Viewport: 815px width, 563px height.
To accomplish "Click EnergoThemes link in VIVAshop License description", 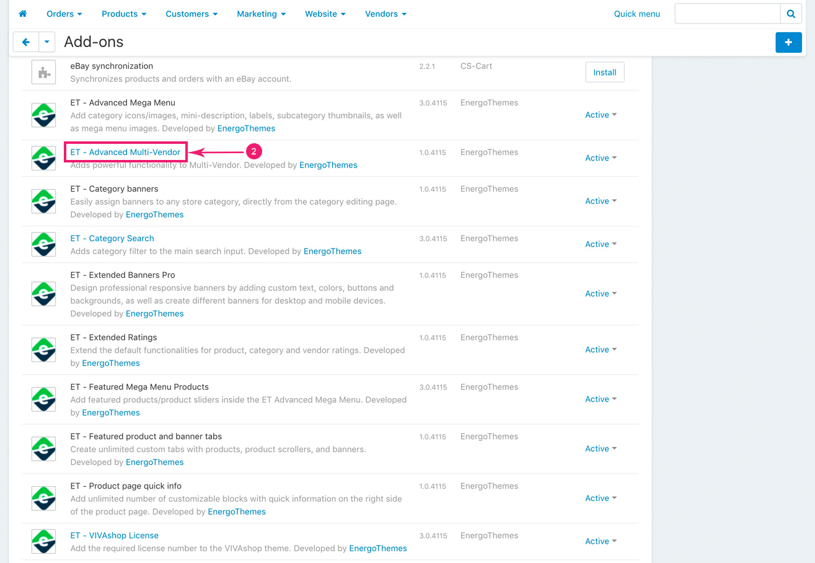I will tap(378, 549).
